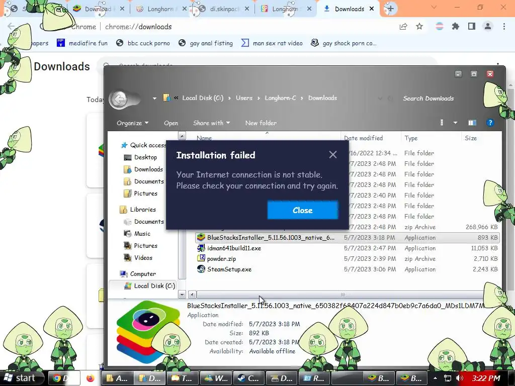Image resolution: width=515 pixels, height=386 pixels.
Task: Open a new Chrome tab
Action: tap(390, 9)
